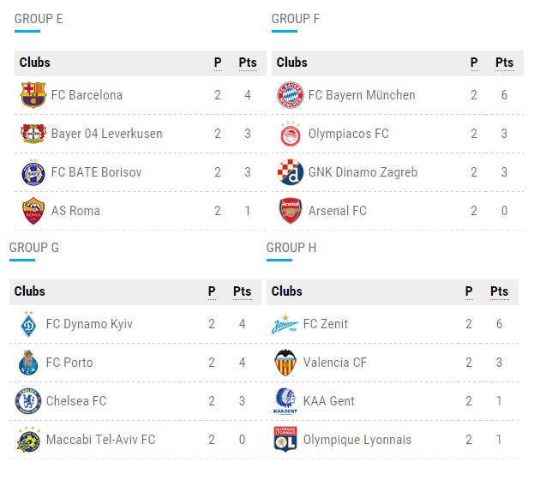The width and height of the screenshot is (540, 480).
Task: Click the P column header in Group H
Action: click(469, 291)
